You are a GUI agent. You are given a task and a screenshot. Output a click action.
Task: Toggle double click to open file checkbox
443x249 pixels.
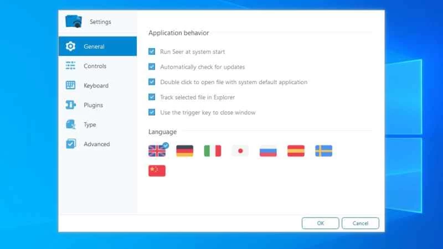pos(152,82)
